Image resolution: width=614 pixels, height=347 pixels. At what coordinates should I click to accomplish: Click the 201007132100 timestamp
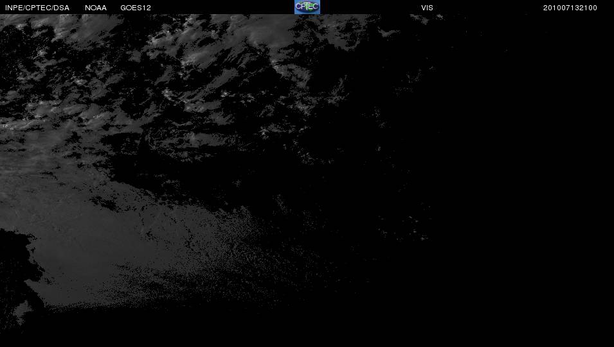(570, 8)
